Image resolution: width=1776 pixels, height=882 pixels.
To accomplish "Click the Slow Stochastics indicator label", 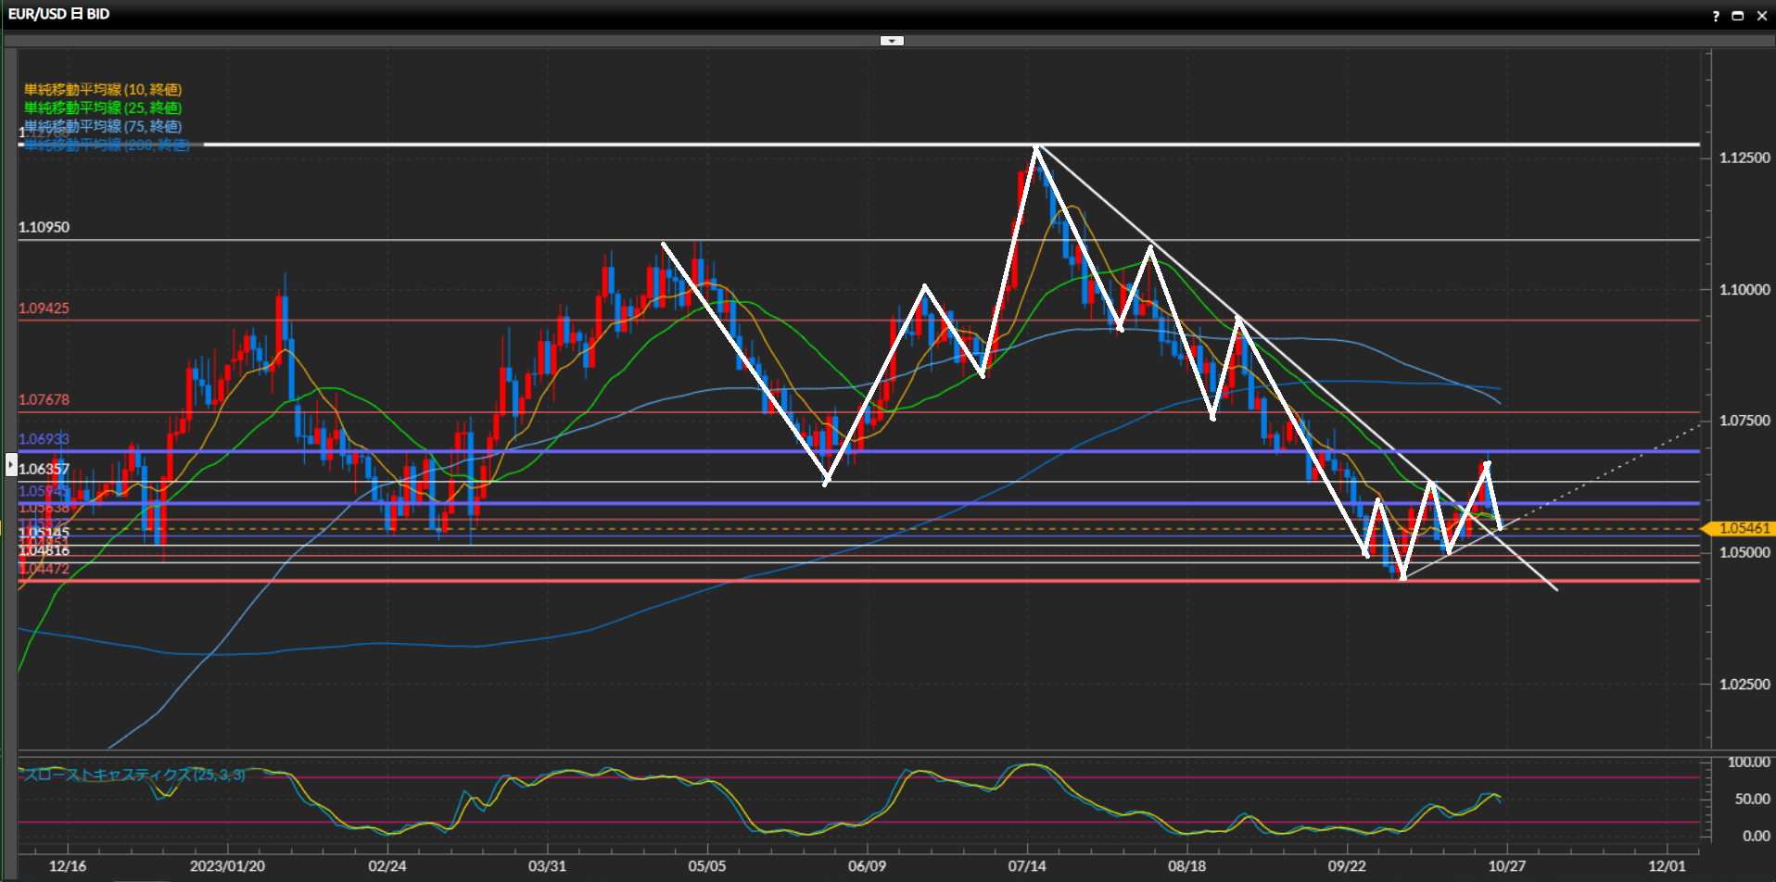I will point(133,775).
